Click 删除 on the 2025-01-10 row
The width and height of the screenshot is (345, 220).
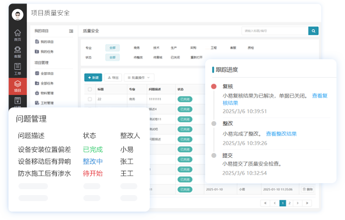[308, 189]
